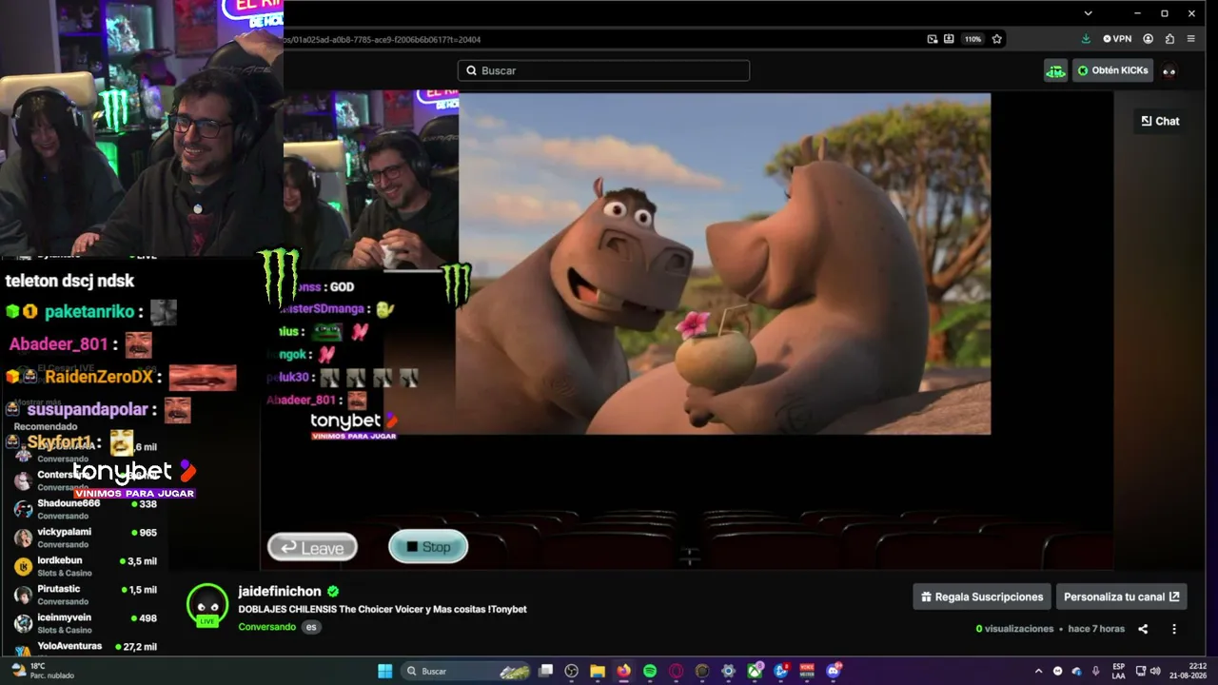1218x685 pixels.
Task: Click Regala Suscripciones button
Action: pyautogui.click(x=982, y=597)
